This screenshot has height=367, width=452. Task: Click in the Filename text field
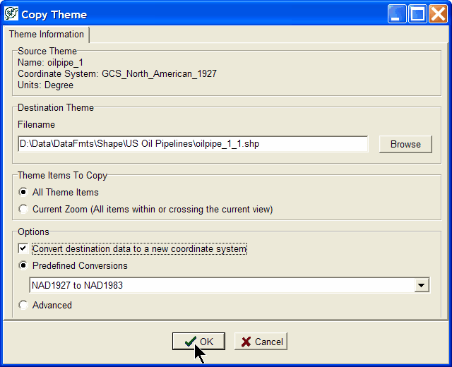[x=192, y=144]
